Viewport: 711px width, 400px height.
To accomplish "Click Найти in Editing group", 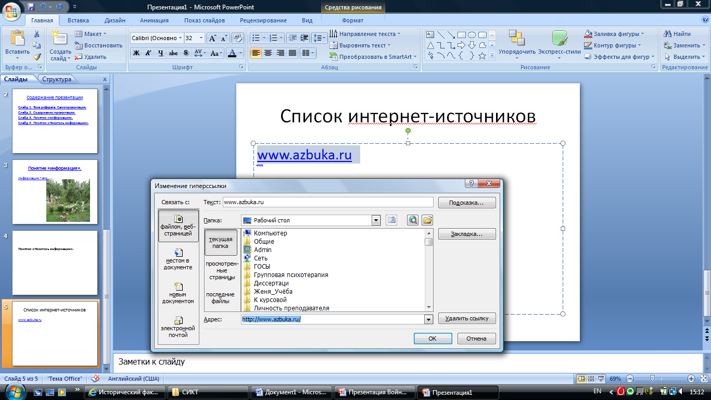I will pyautogui.click(x=677, y=34).
